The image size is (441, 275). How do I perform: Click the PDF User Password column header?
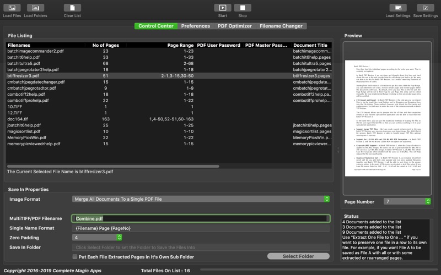218,45
